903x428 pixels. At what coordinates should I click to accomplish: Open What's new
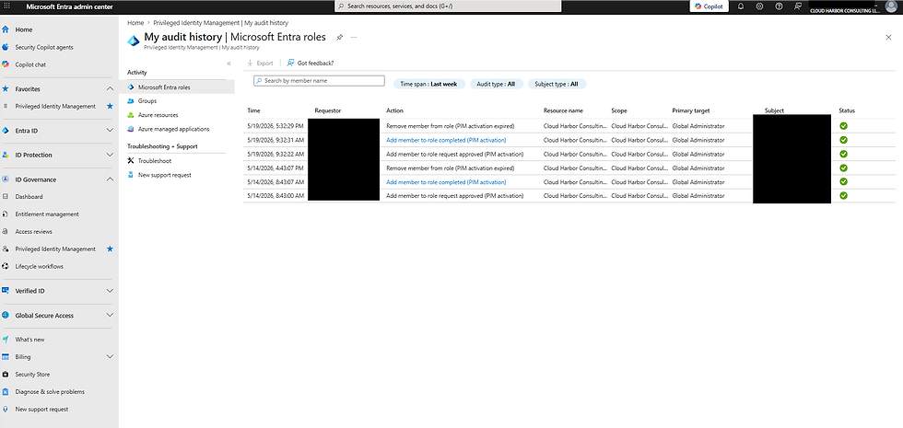tap(29, 340)
